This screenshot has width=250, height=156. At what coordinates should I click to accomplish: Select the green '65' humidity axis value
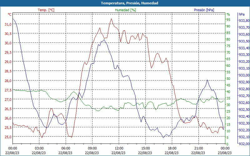point(228,59)
